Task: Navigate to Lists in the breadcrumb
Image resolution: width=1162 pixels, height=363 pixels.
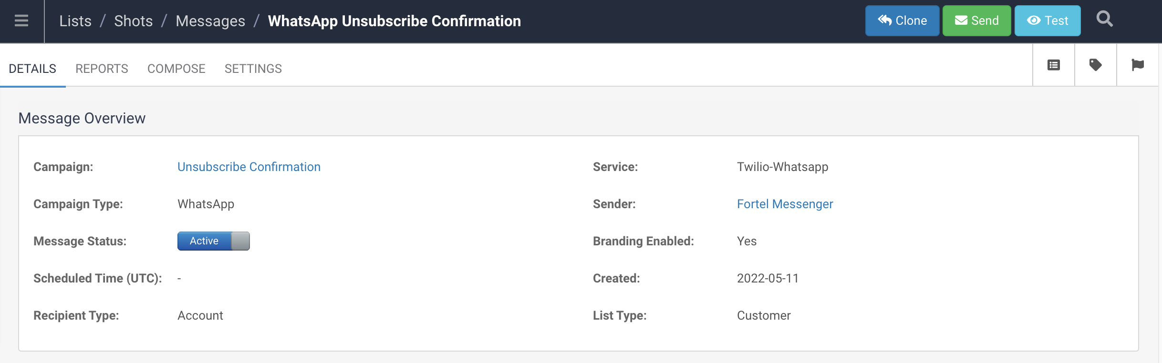Action: [75, 21]
